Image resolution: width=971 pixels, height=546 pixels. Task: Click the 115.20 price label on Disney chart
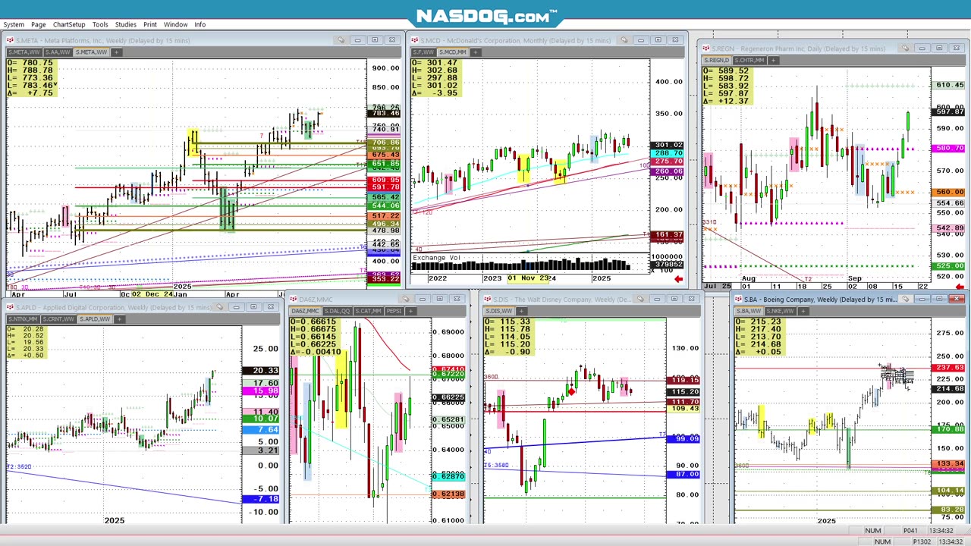(683, 392)
